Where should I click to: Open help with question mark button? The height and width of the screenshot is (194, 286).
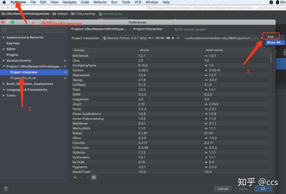[6, 188]
